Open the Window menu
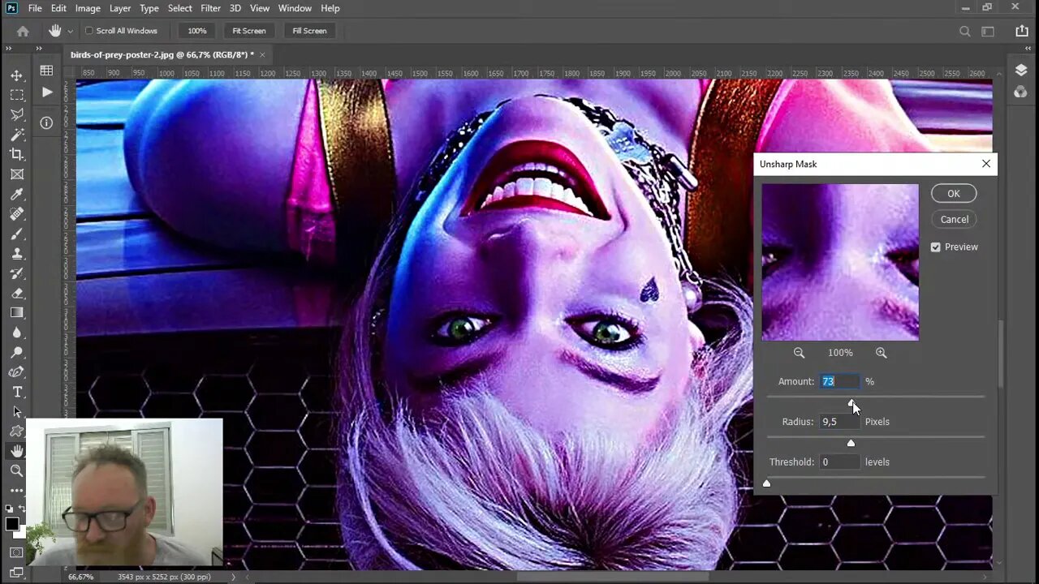Screen dimensions: 1039x584 pos(295,8)
